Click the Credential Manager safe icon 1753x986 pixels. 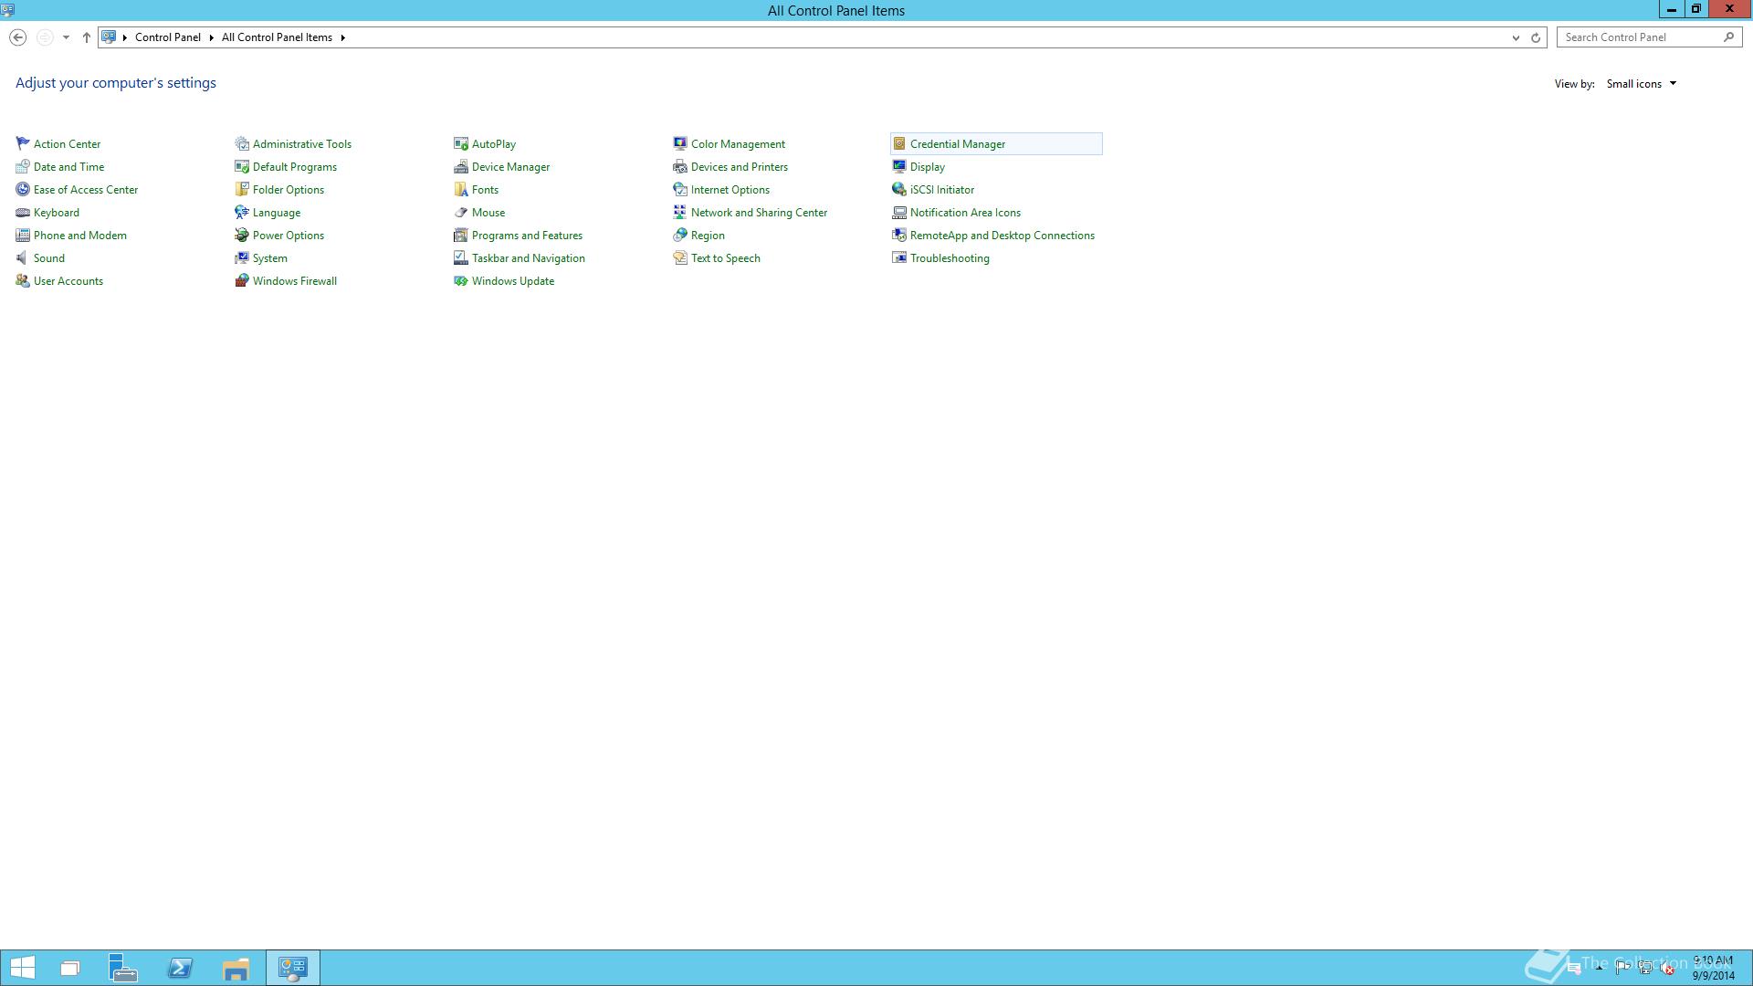pyautogui.click(x=899, y=143)
